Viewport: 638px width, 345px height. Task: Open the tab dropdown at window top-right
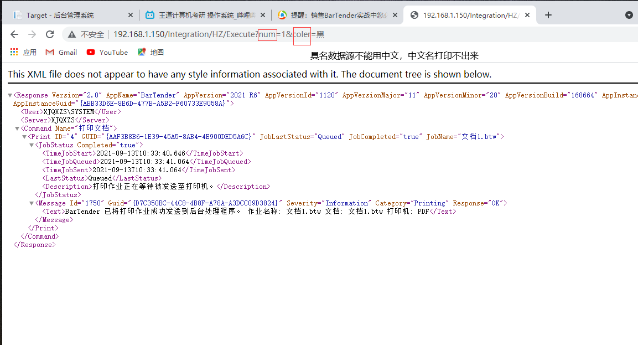click(x=629, y=15)
